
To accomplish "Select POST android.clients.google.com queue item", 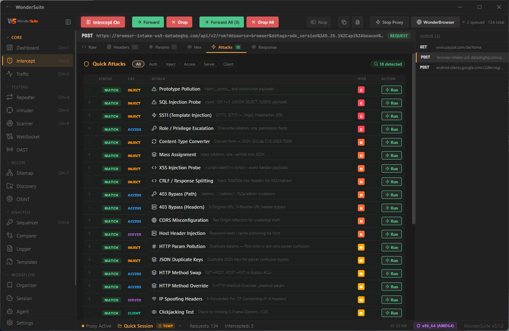I will [x=462, y=67].
